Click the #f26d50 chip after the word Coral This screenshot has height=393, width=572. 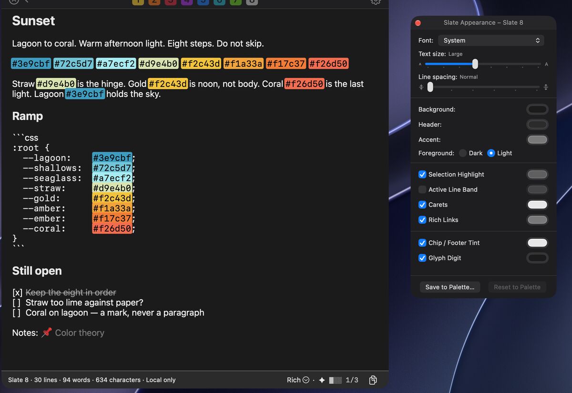coord(305,84)
